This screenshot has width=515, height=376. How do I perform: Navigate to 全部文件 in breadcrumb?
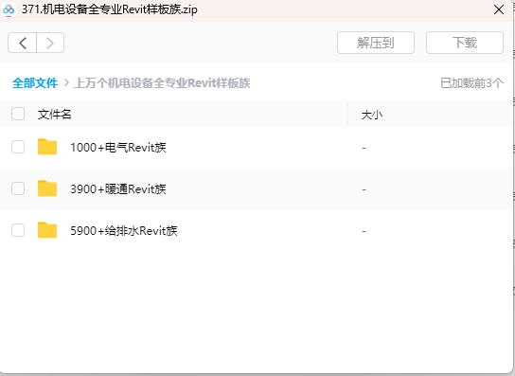(x=35, y=82)
